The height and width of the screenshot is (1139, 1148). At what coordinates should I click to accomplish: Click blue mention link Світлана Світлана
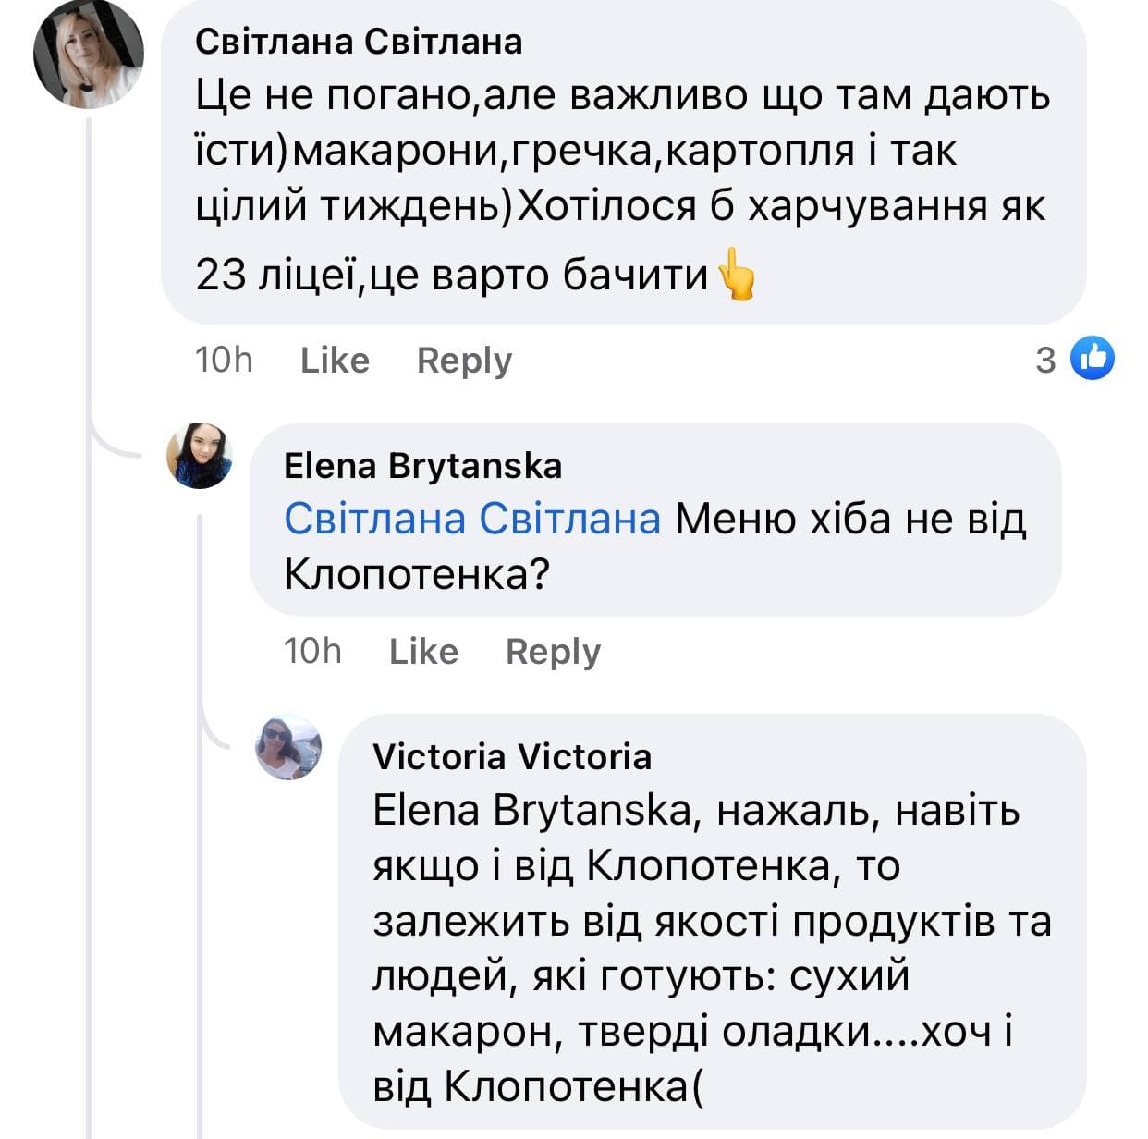(x=472, y=519)
